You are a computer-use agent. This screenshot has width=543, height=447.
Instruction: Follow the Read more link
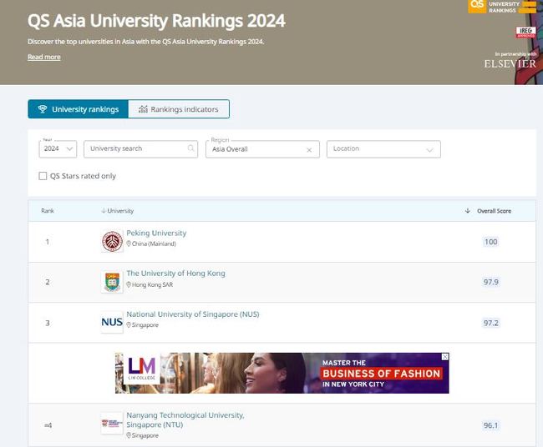tap(43, 57)
